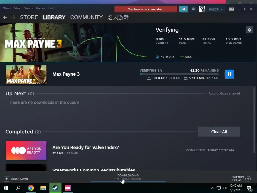Click FRIENDS & CHAT label
The image size is (257, 193).
pos(237,179)
